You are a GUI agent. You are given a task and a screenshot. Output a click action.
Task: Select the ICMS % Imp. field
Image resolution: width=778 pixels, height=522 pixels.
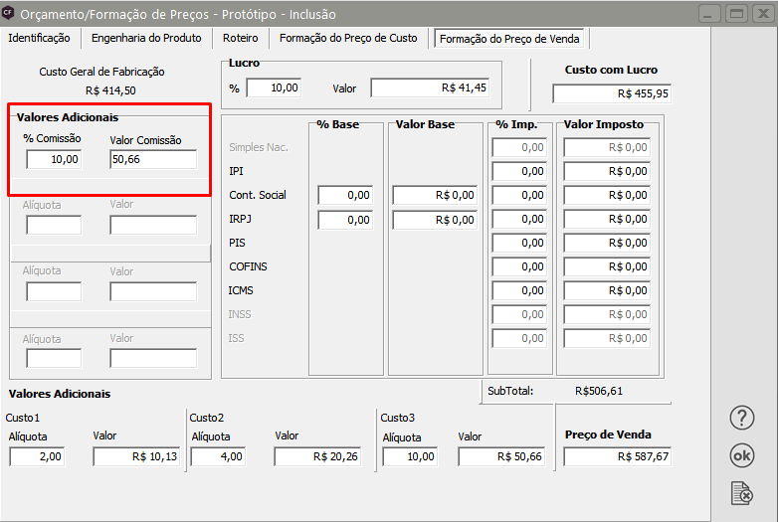[x=519, y=290]
